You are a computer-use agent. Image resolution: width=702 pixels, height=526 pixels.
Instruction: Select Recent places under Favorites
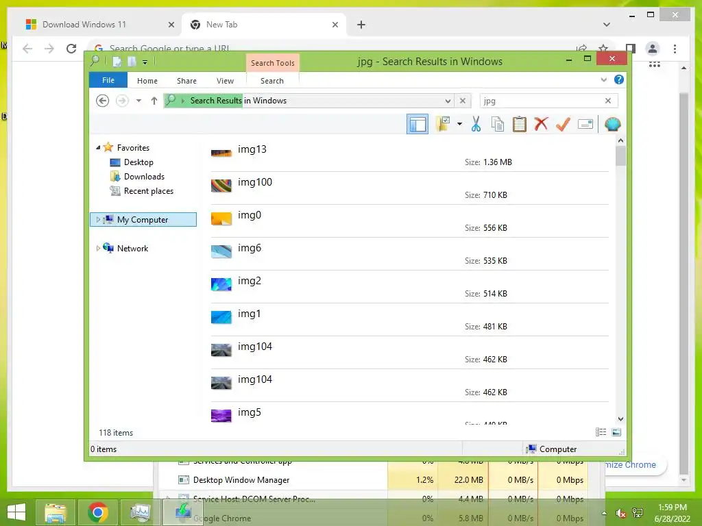tap(149, 190)
